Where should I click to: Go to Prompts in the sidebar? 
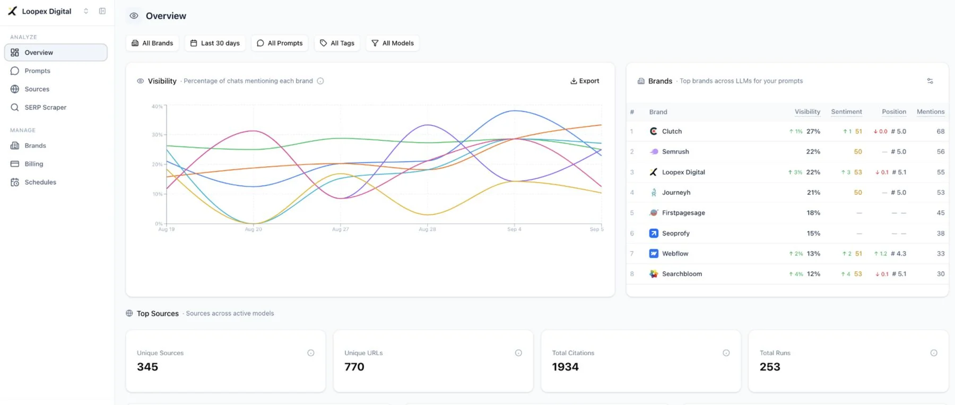click(x=56, y=71)
